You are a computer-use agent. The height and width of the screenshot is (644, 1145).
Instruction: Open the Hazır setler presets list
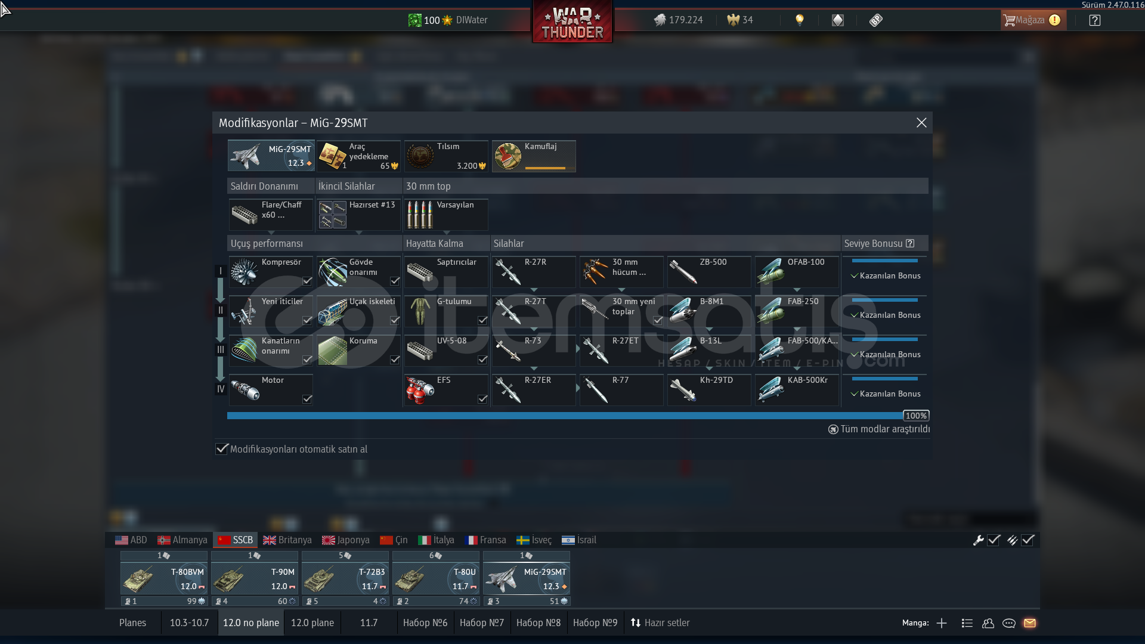click(660, 623)
